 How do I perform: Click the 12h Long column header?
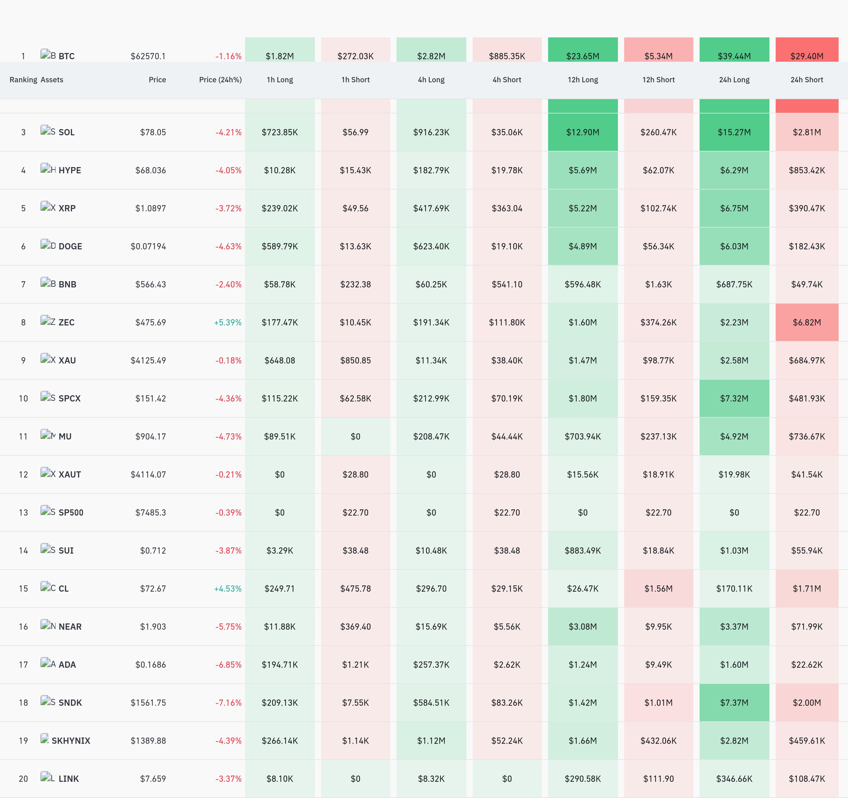[x=583, y=80]
